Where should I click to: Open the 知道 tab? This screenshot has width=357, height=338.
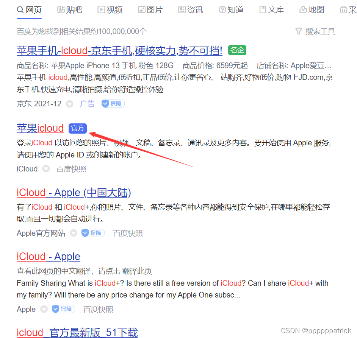click(x=231, y=10)
